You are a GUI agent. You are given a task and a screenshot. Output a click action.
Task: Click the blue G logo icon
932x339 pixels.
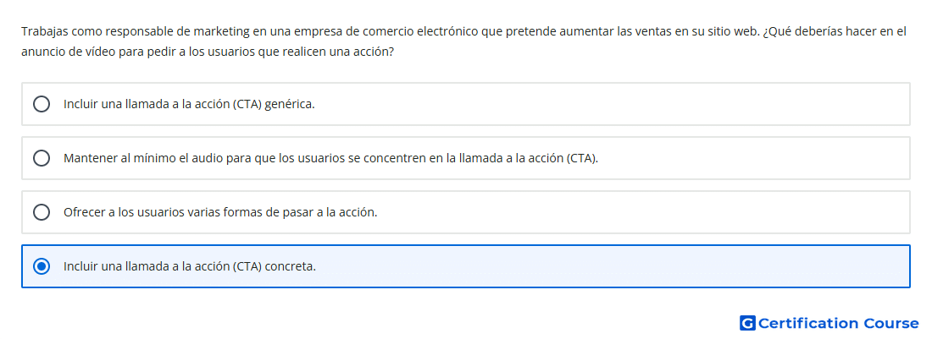click(747, 323)
